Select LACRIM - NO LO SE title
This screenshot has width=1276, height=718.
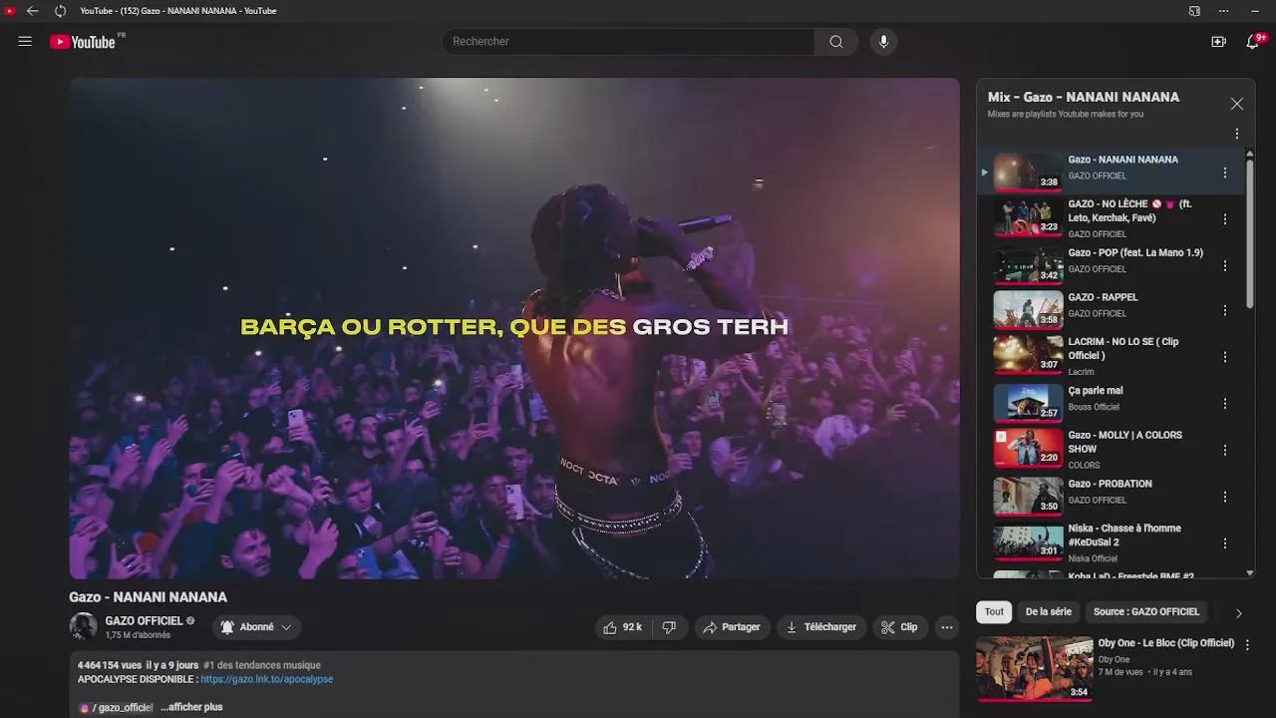tap(1123, 348)
